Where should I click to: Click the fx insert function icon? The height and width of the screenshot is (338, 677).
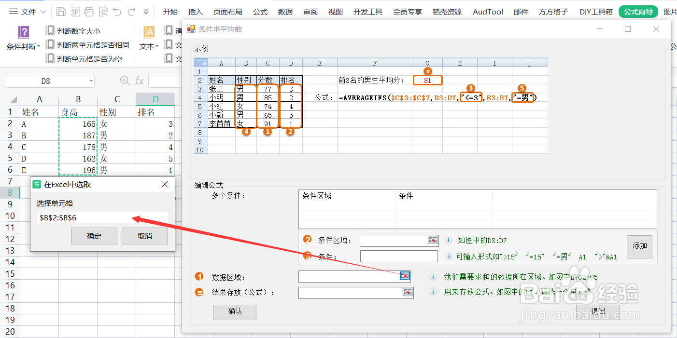click(x=139, y=81)
